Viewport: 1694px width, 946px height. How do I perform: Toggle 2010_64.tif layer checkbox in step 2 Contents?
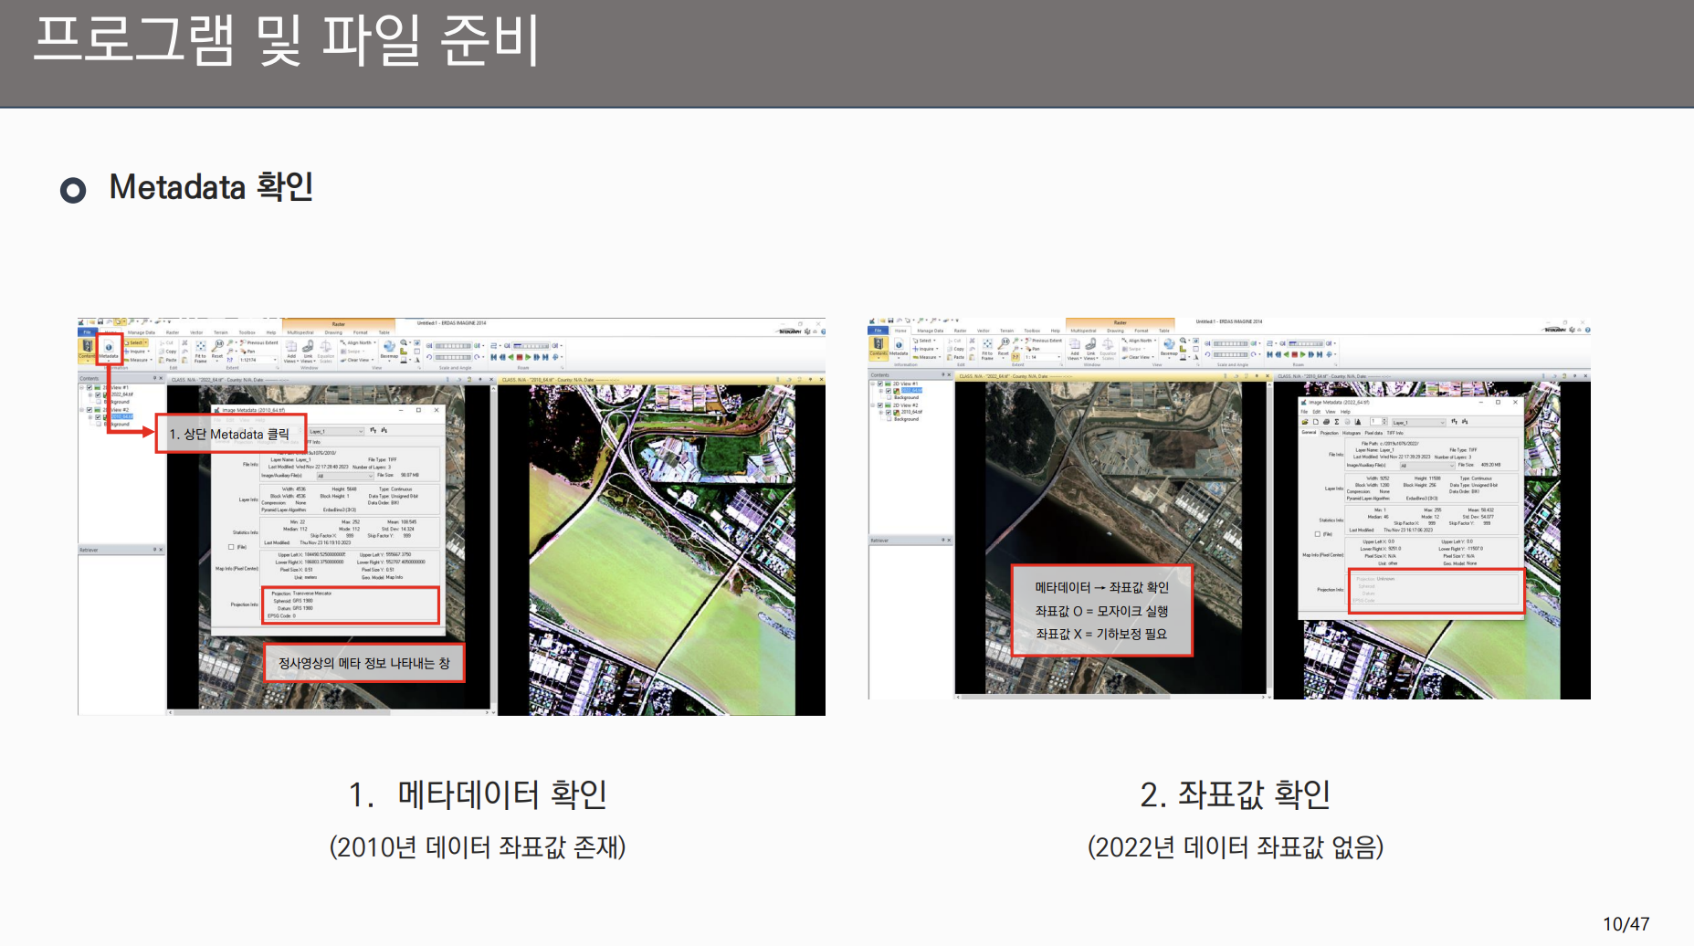889,412
